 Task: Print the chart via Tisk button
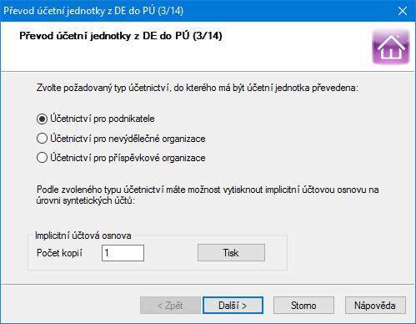point(231,253)
